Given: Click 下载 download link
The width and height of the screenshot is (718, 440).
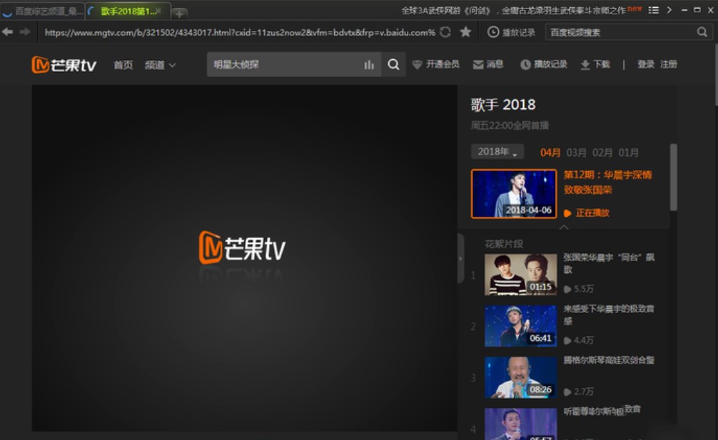Looking at the screenshot, I should pos(601,64).
